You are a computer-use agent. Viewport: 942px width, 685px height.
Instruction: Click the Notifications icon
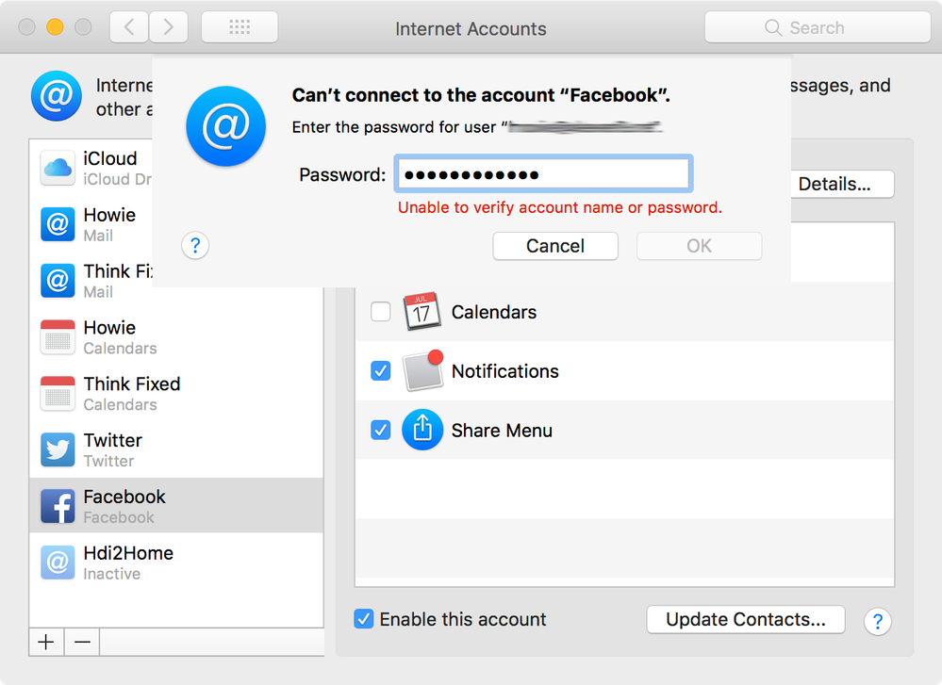tap(423, 370)
